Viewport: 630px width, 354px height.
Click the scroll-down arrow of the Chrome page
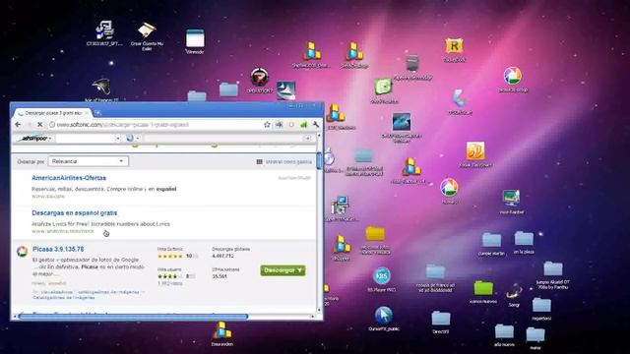(x=319, y=310)
